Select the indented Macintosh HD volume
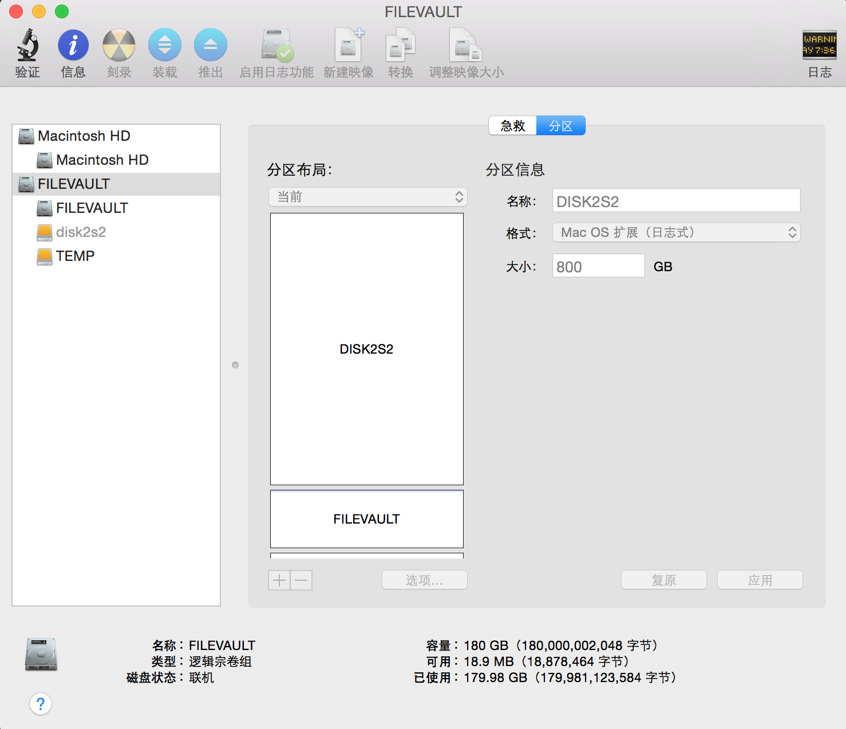 [x=116, y=160]
